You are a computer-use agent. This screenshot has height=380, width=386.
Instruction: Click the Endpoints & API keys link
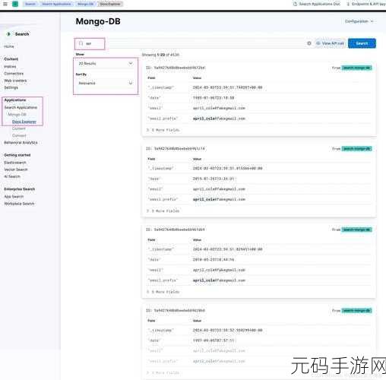(365, 4)
